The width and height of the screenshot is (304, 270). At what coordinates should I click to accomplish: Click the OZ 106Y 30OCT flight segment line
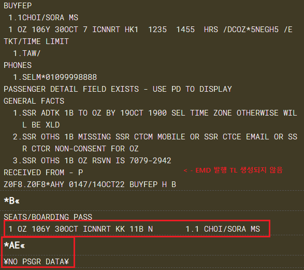(151, 30)
